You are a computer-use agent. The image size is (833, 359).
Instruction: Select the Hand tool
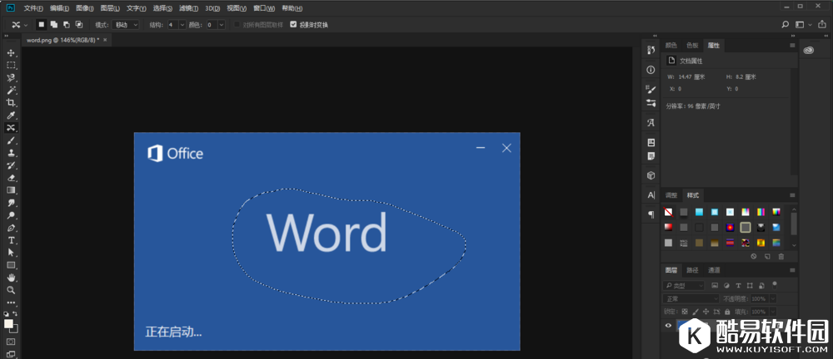11,278
